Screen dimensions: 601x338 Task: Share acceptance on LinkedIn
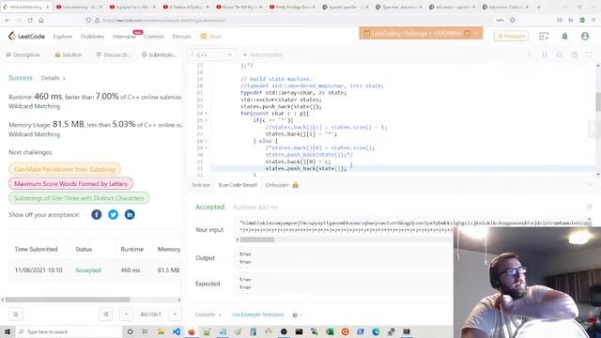[130, 215]
